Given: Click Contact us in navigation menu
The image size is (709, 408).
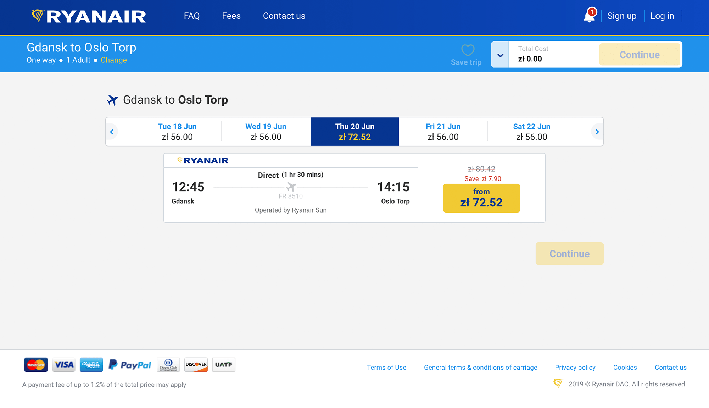Looking at the screenshot, I should point(284,16).
